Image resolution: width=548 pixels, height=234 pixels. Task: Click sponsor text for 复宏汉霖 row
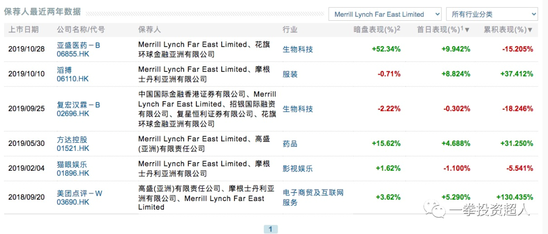[207, 109]
